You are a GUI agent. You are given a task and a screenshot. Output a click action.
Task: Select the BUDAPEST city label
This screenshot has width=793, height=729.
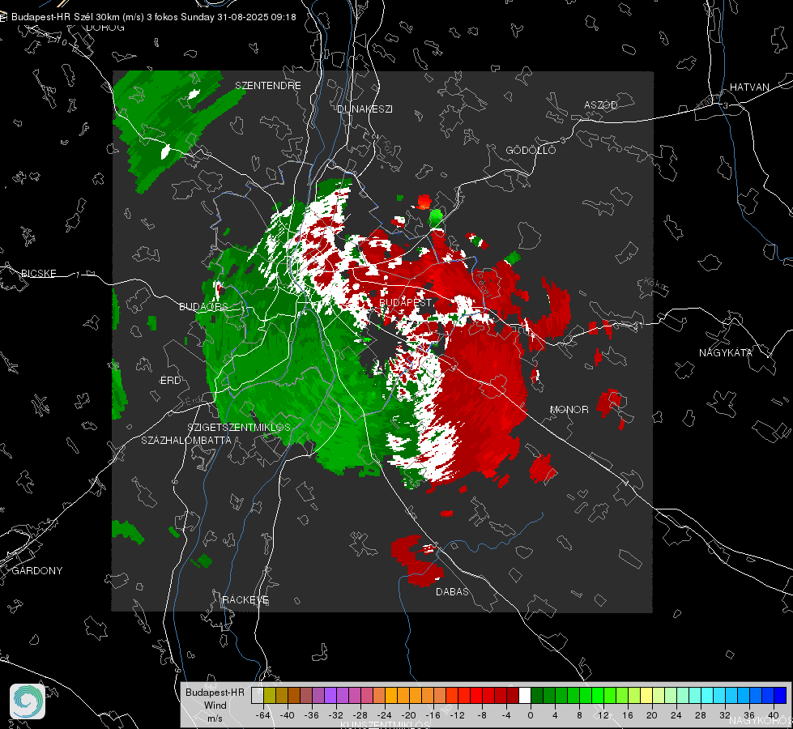pyautogui.click(x=406, y=302)
